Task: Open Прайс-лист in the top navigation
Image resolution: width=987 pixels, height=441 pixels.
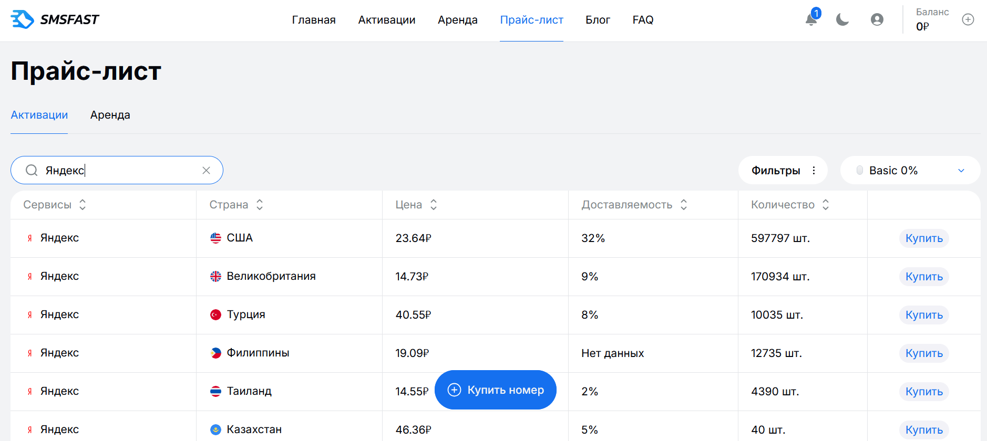Action: coord(531,20)
